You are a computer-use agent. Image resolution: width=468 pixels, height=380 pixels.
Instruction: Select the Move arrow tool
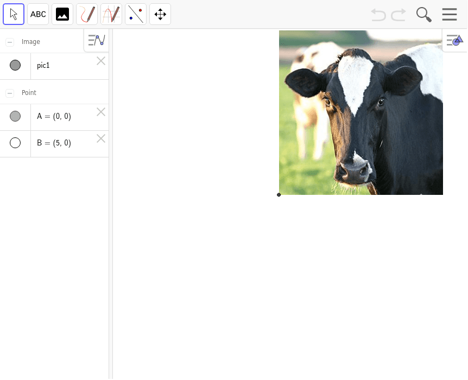point(14,14)
